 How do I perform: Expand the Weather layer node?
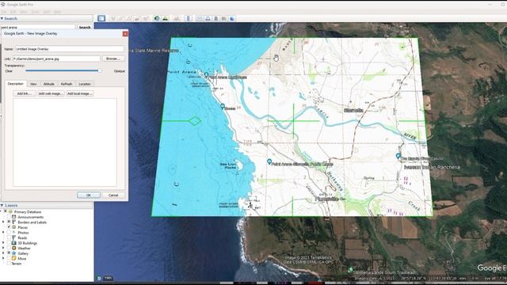coord(3,248)
